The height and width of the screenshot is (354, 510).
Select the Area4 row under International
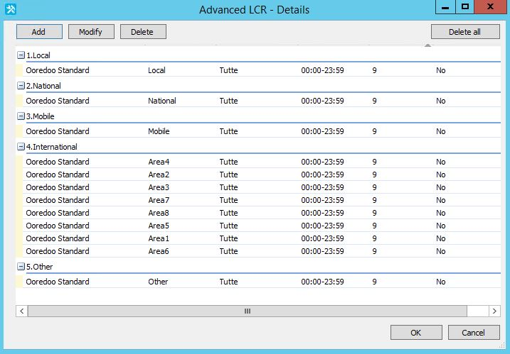(159, 162)
